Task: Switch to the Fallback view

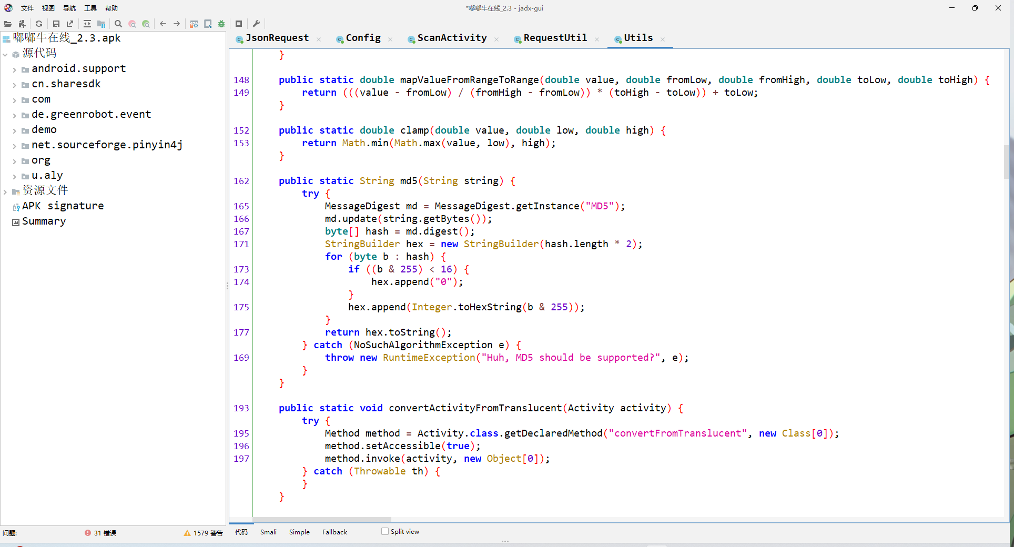Action: click(335, 532)
